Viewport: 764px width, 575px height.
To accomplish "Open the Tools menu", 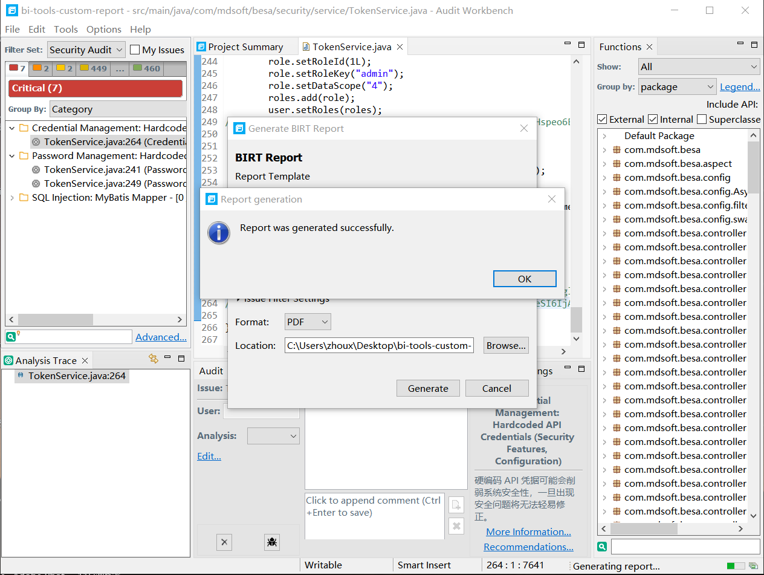I will 66,29.
